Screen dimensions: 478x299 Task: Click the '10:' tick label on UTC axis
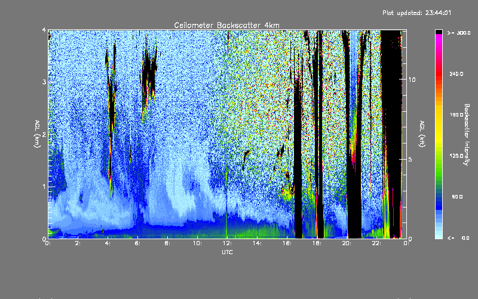pyautogui.click(x=197, y=243)
